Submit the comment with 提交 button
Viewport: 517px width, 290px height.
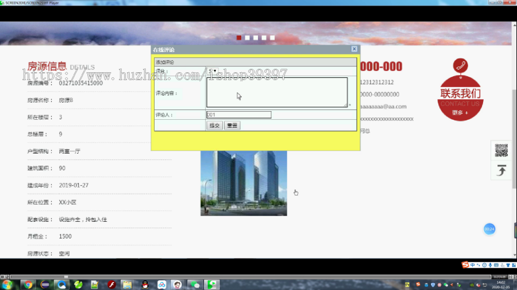pyautogui.click(x=215, y=126)
